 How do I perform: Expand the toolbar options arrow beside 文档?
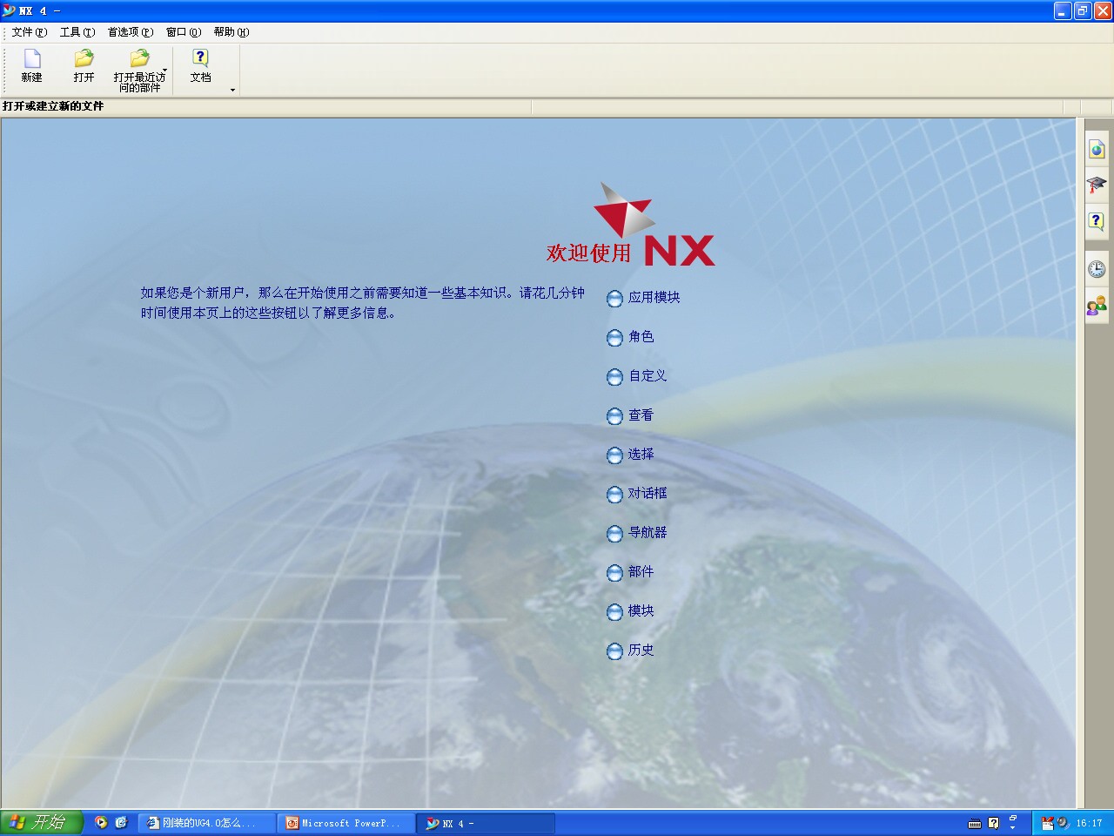[x=232, y=90]
